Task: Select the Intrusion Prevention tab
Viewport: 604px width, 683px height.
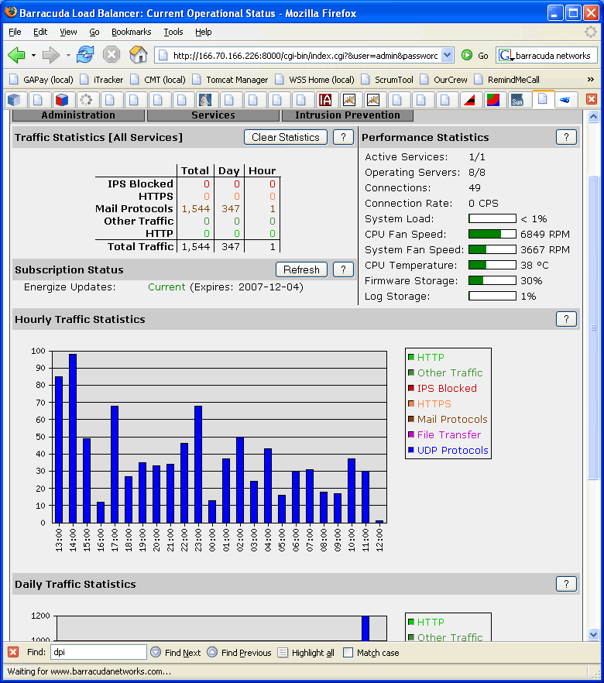Action: 348,115
